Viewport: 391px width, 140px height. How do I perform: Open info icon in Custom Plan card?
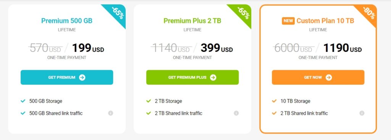362,113
